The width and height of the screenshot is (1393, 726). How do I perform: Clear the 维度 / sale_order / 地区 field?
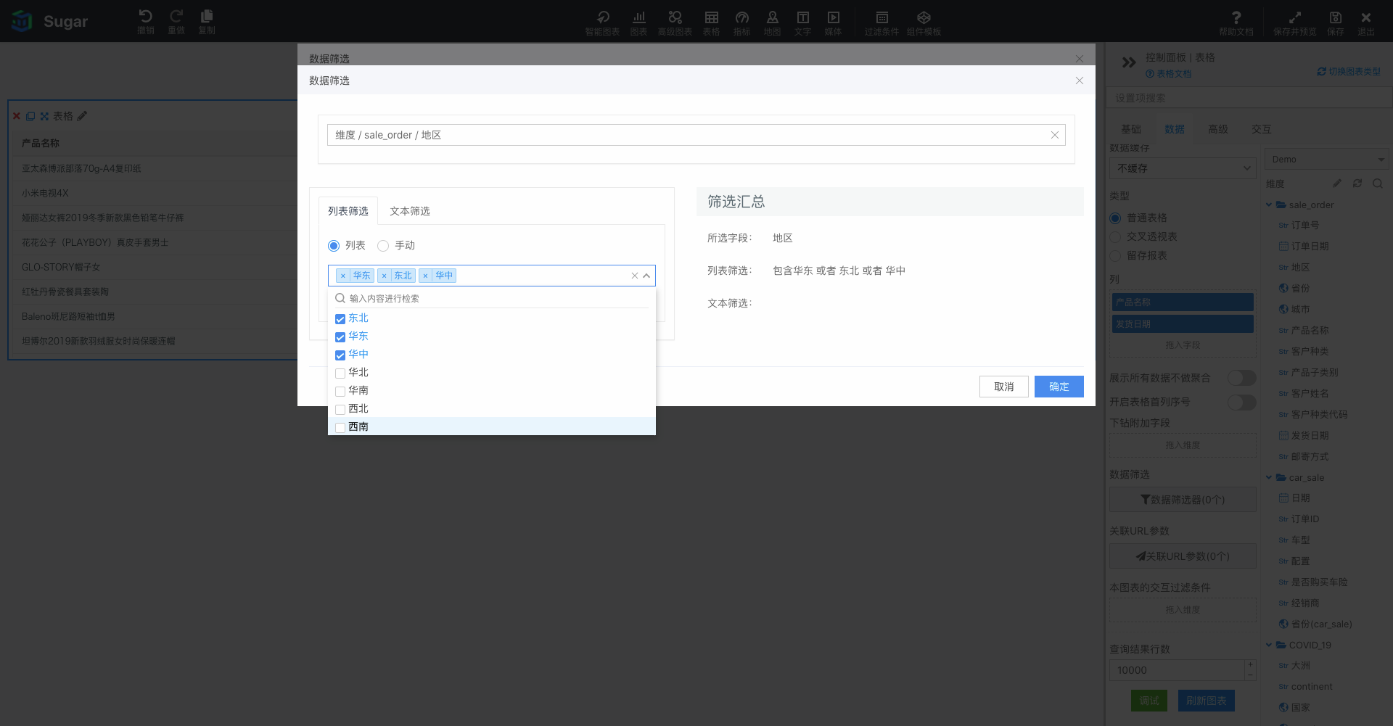(x=1055, y=135)
